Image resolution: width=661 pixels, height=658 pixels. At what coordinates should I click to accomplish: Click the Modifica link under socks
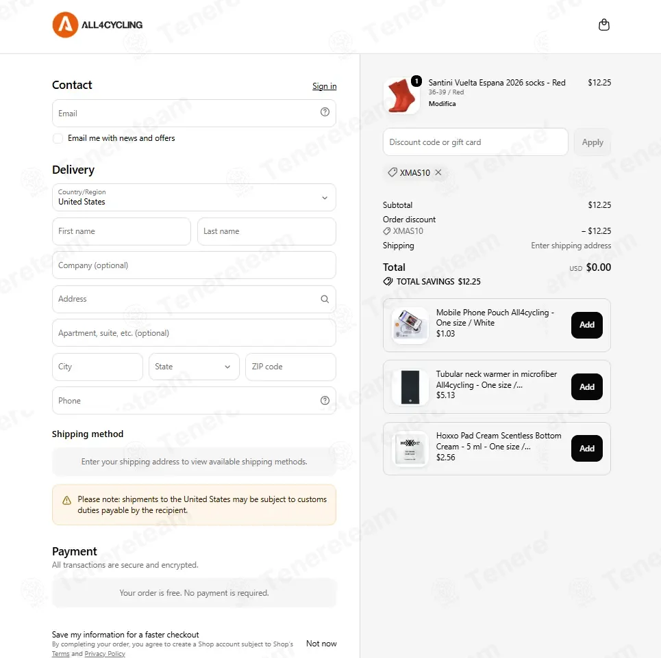tap(442, 103)
